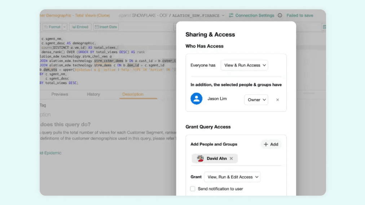Click the Insert Date button
This screenshot has height=205, width=365.
coord(106,27)
